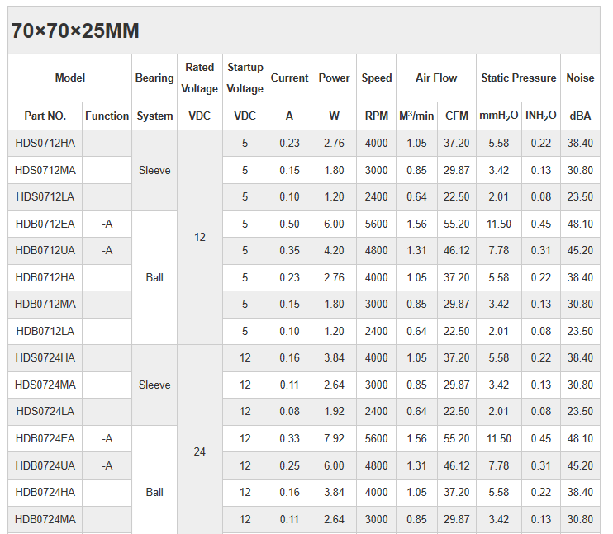Click the Model column header
This screenshot has height=534, width=613.
70,78
